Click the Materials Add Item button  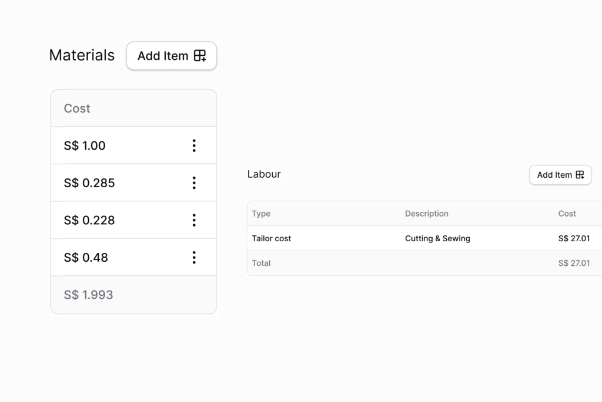coord(171,56)
